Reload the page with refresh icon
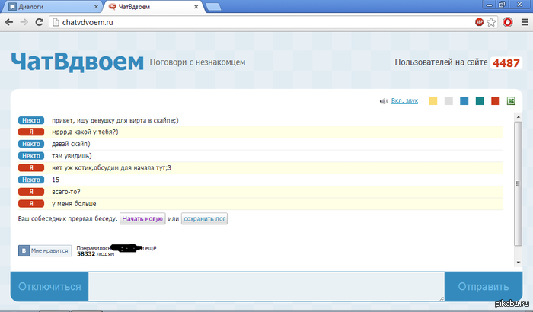 40,23
